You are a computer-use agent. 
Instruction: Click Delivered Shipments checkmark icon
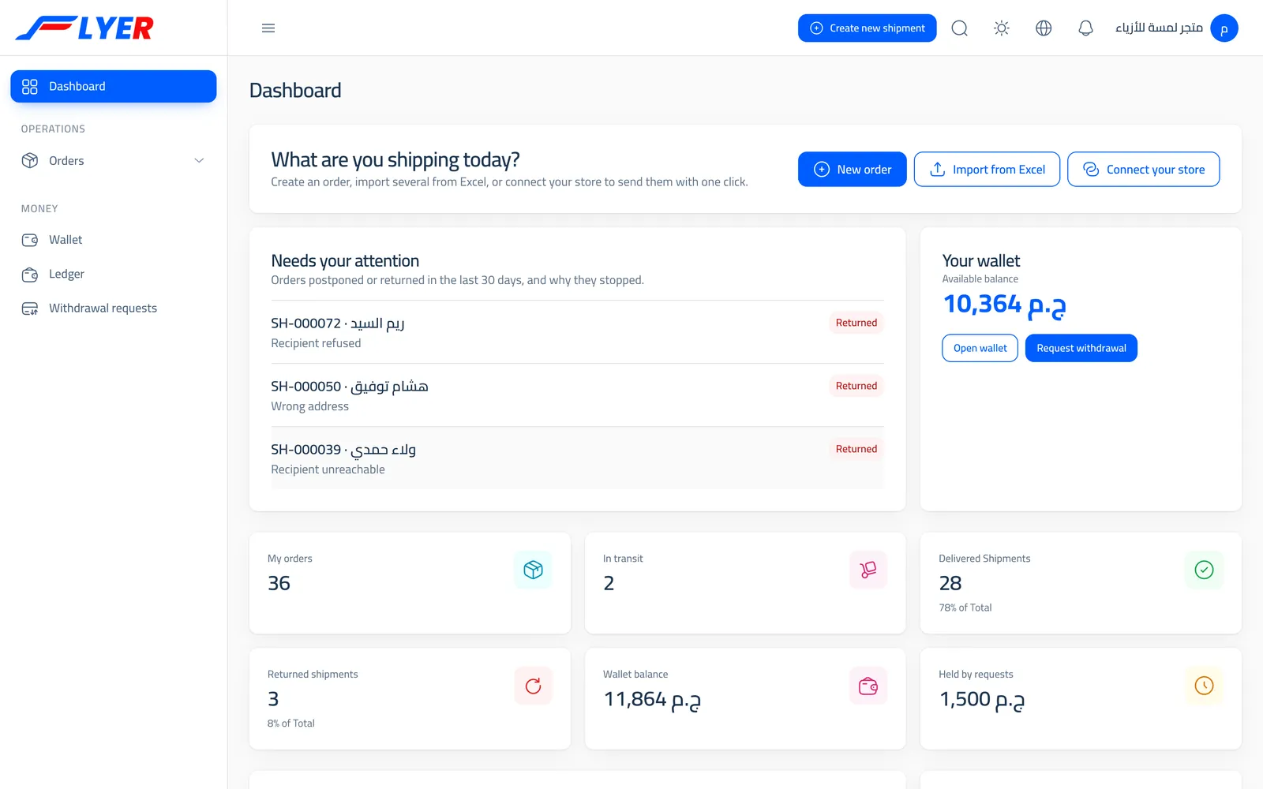coord(1204,570)
